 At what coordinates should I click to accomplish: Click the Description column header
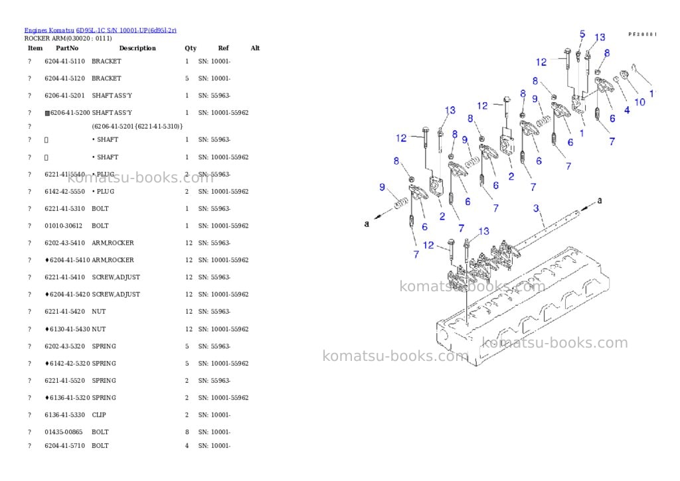[137, 48]
